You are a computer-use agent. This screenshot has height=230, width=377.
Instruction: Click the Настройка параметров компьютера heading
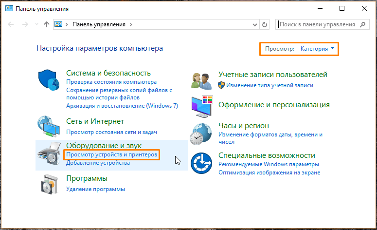(x=100, y=48)
